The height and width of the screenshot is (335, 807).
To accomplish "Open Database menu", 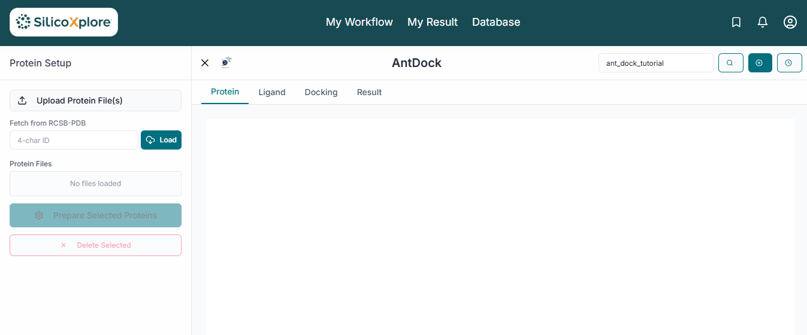I will point(496,22).
